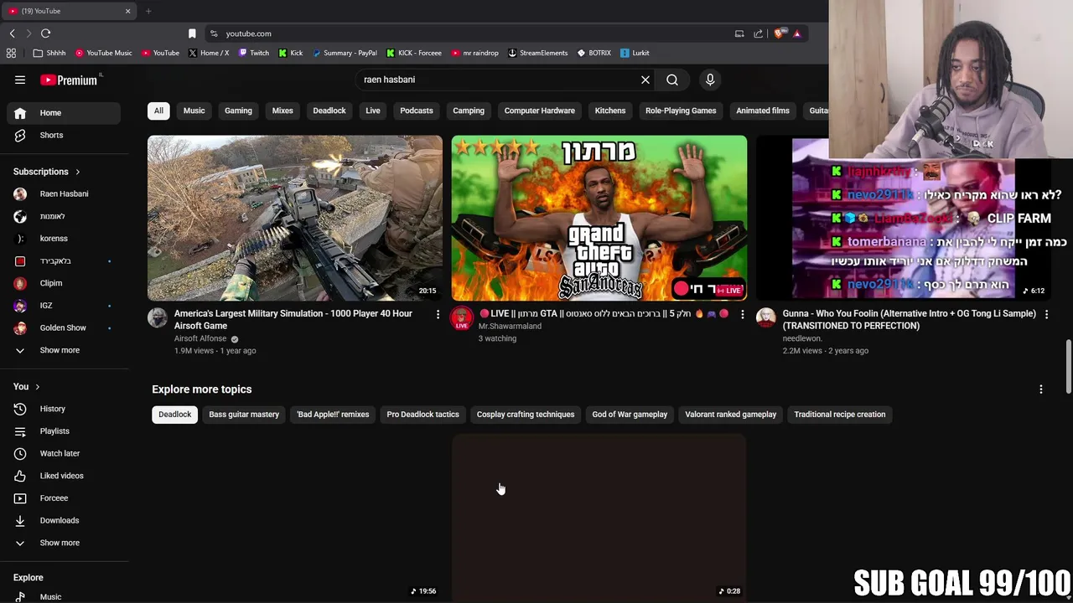The height and width of the screenshot is (603, 1073).
Task: Select the Computer Hardware filter chip
Action: [540, 111]
